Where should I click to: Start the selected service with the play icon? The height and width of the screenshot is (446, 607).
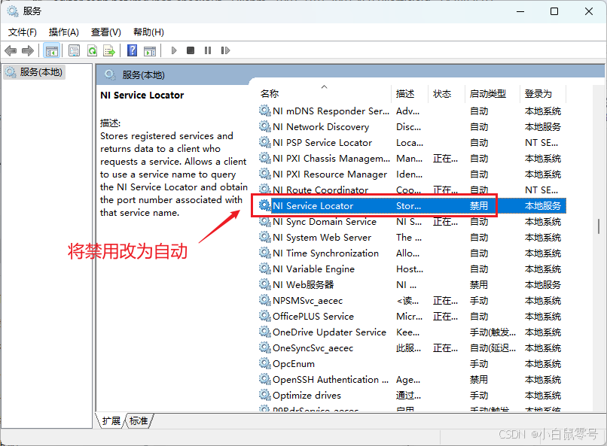pos(173,50)
